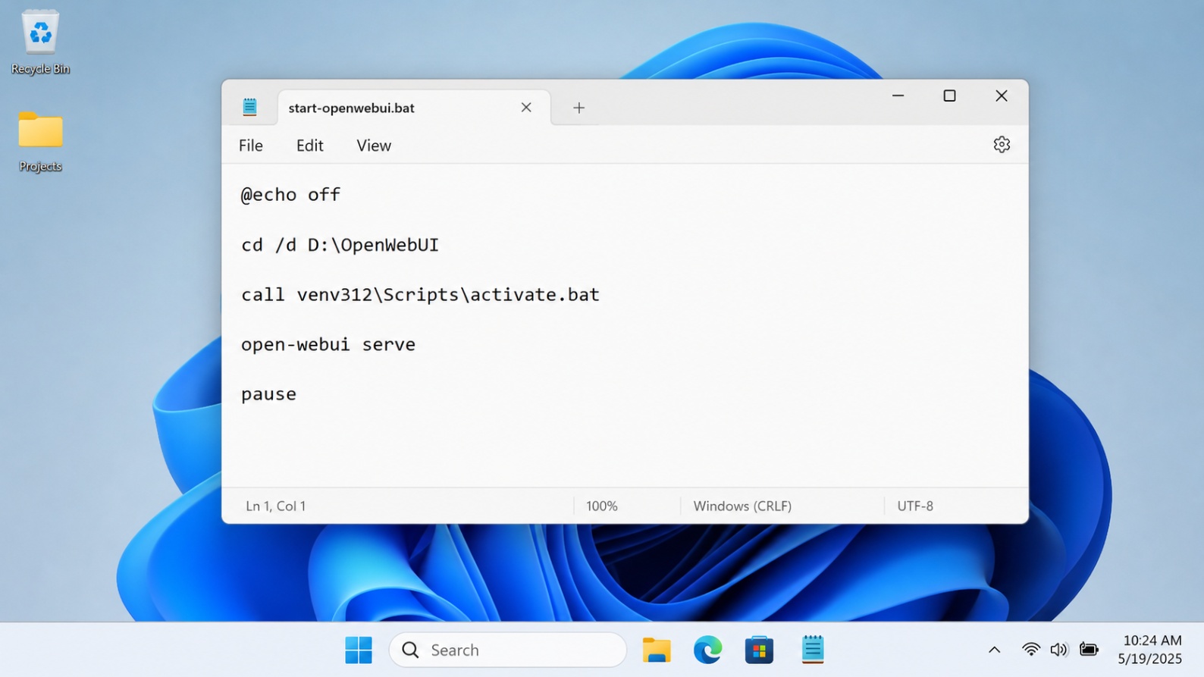
Task: Select the Recycle Bin desktop icon
Action: pyautogui.click(x=40, y=42)
